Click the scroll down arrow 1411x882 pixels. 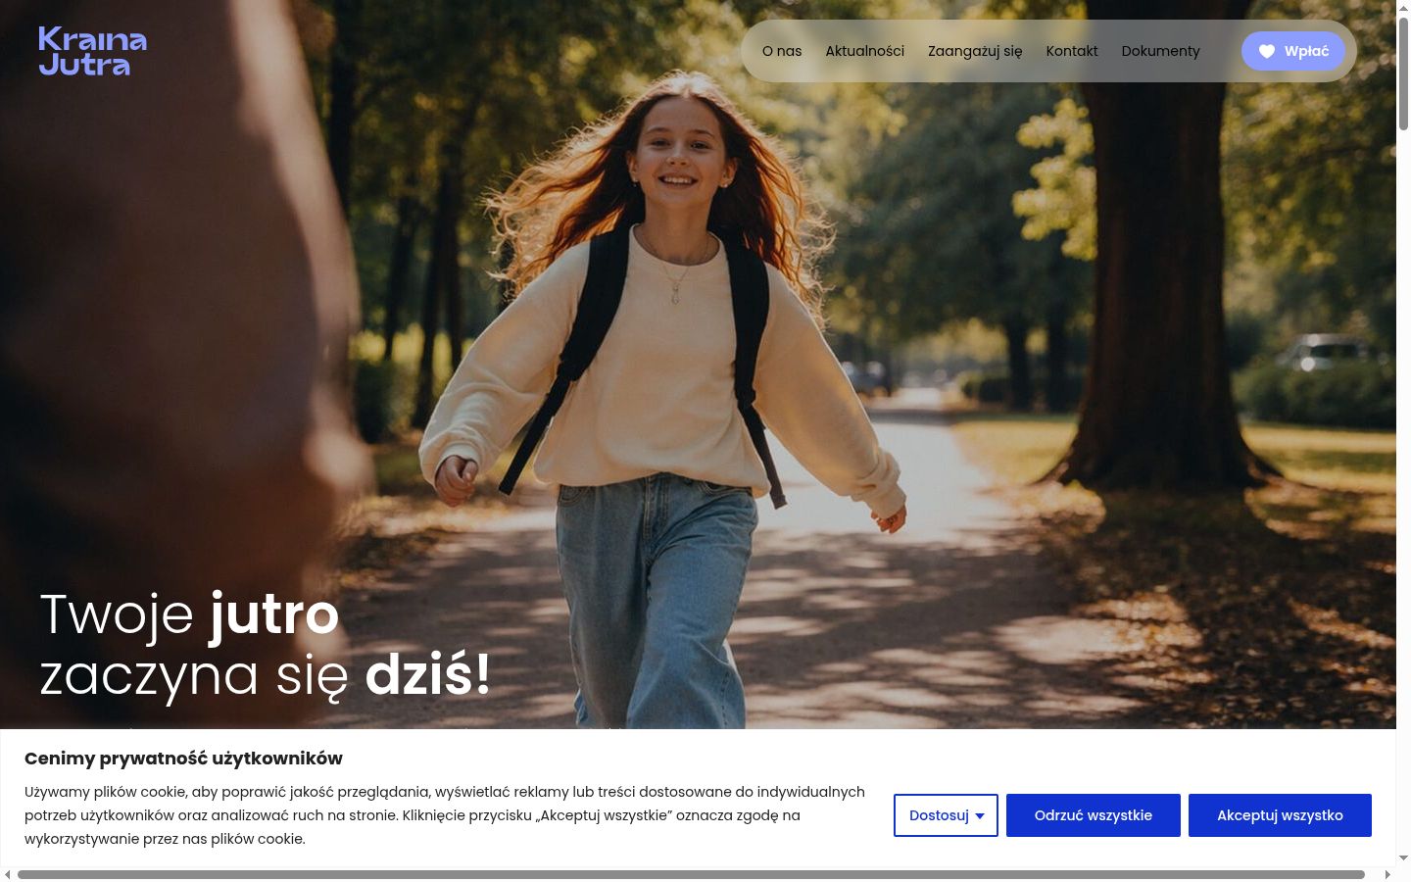[1403, 857]
